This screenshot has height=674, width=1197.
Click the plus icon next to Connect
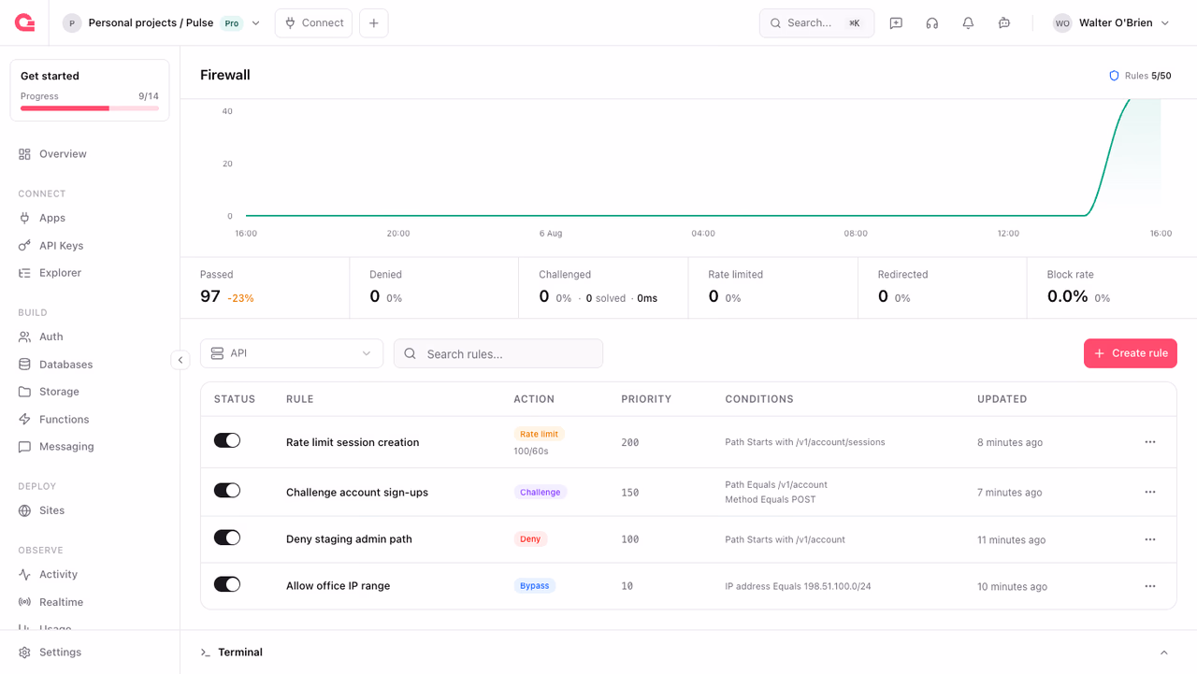(374, 23)
